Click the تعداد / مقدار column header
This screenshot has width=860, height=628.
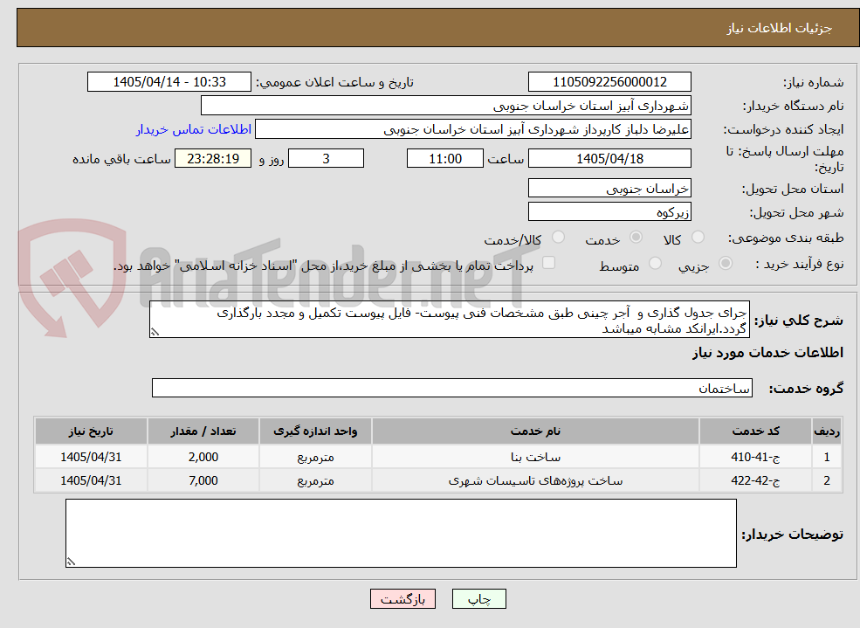point(203,431)
